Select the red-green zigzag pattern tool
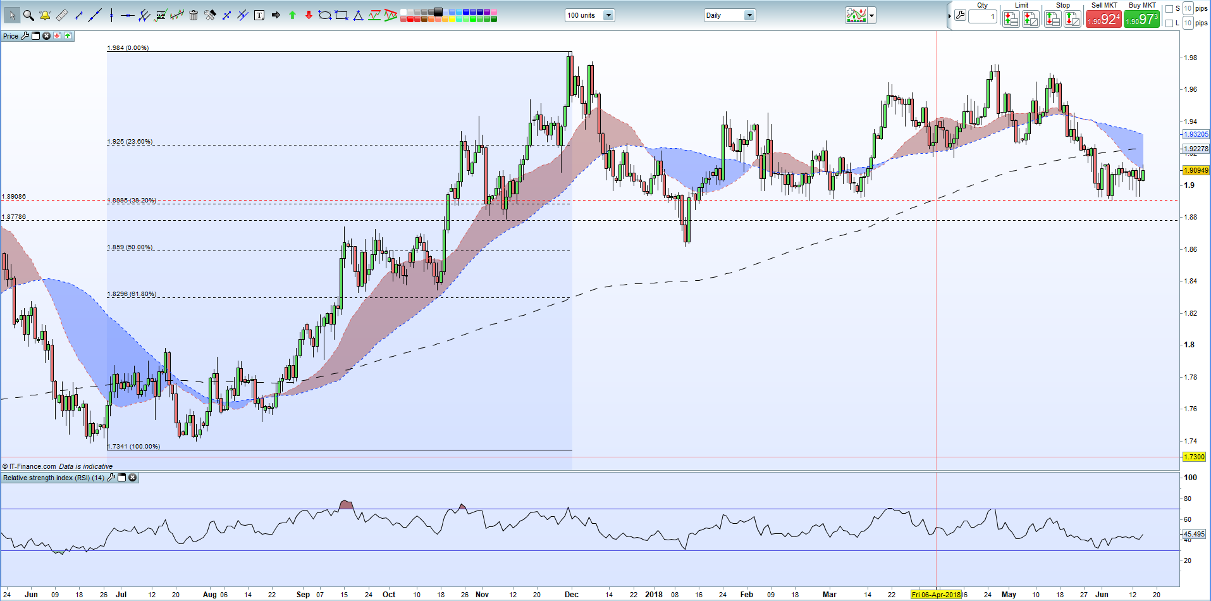The width and height of the screenshot is (1211, 601). pos(374,15)
